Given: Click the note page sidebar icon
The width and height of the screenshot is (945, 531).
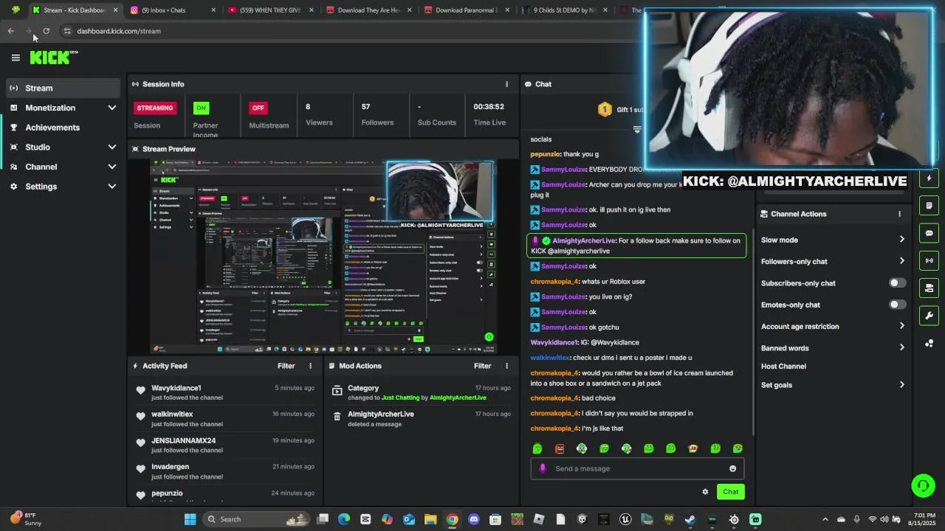Looking at the screenshot, I should [x=929, y=206].
